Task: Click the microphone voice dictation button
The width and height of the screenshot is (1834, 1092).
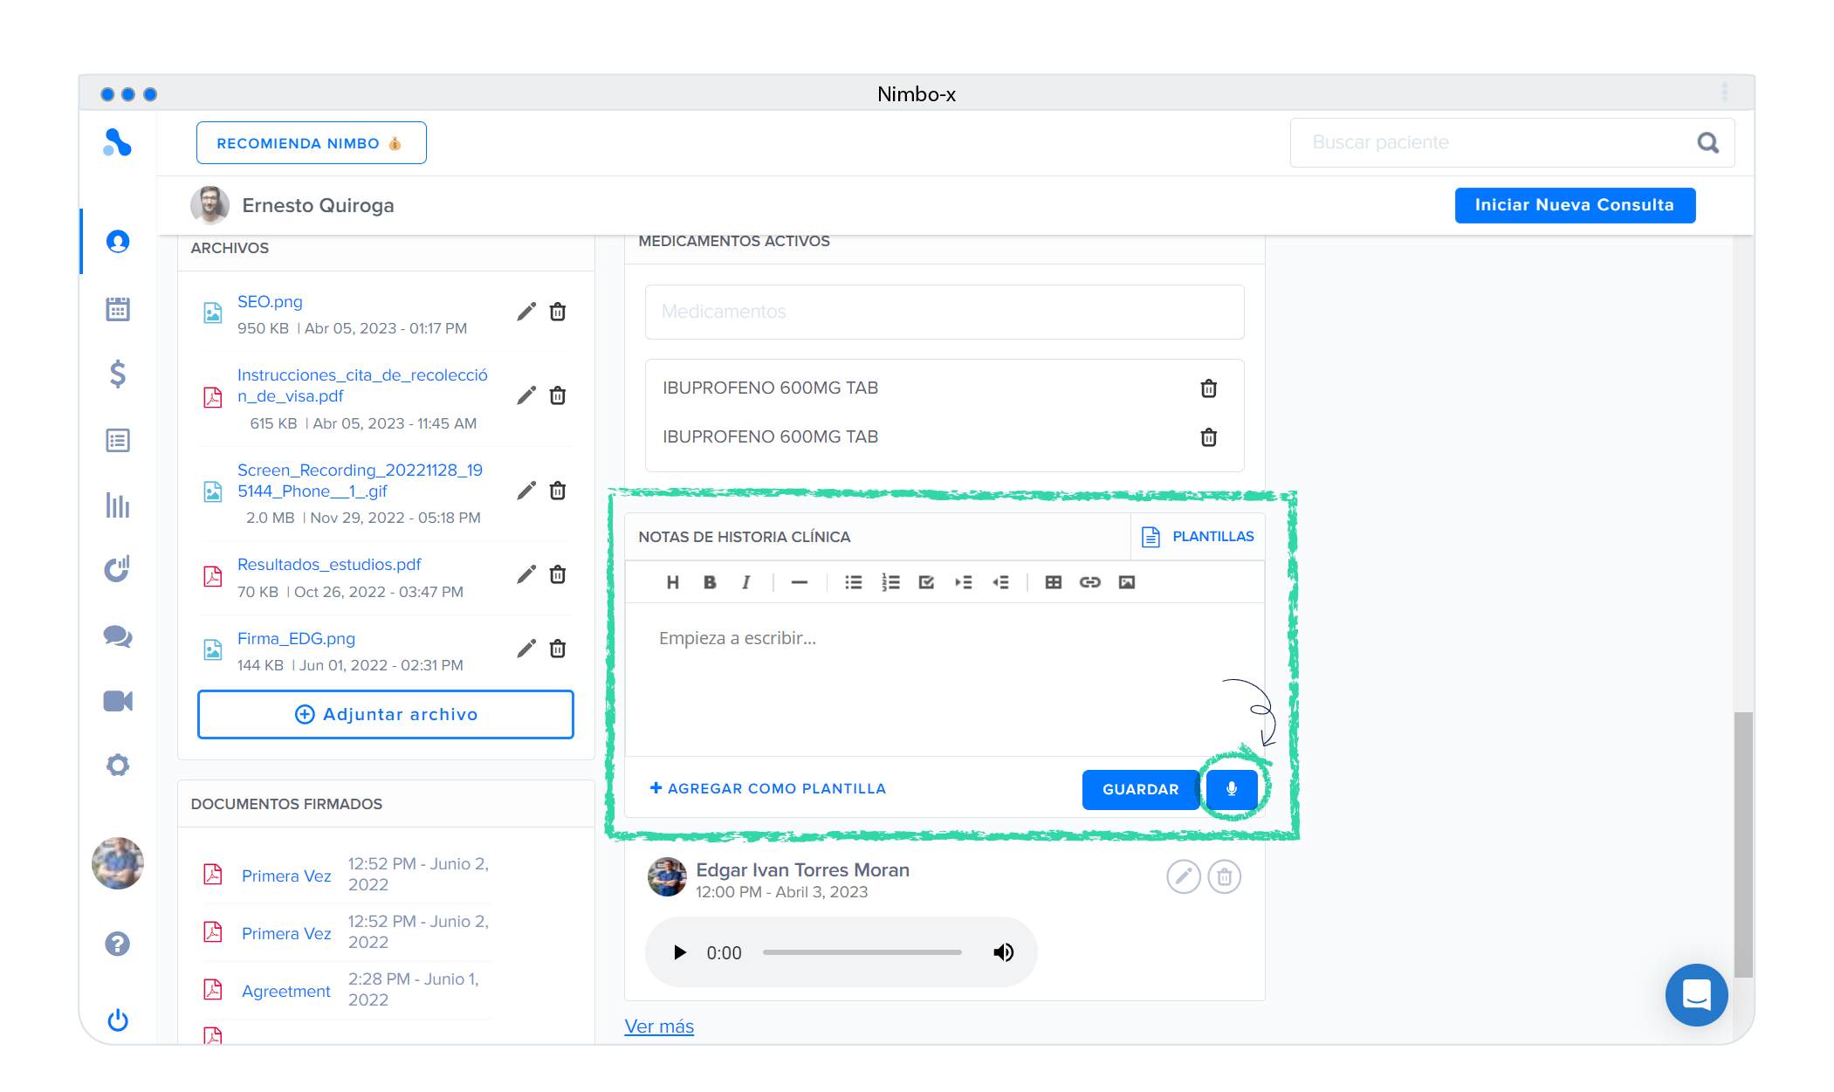Action: coord(1231,789)
